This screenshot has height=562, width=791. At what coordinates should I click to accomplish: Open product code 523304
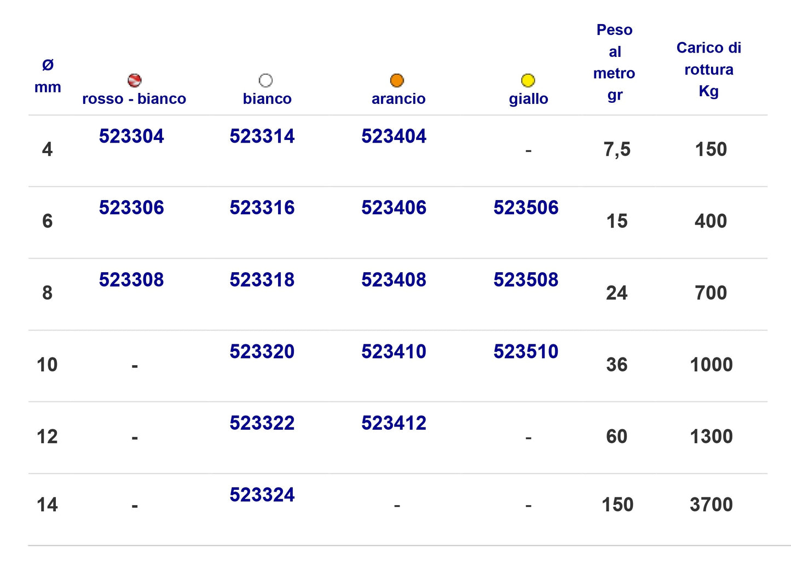coord(131,136)
